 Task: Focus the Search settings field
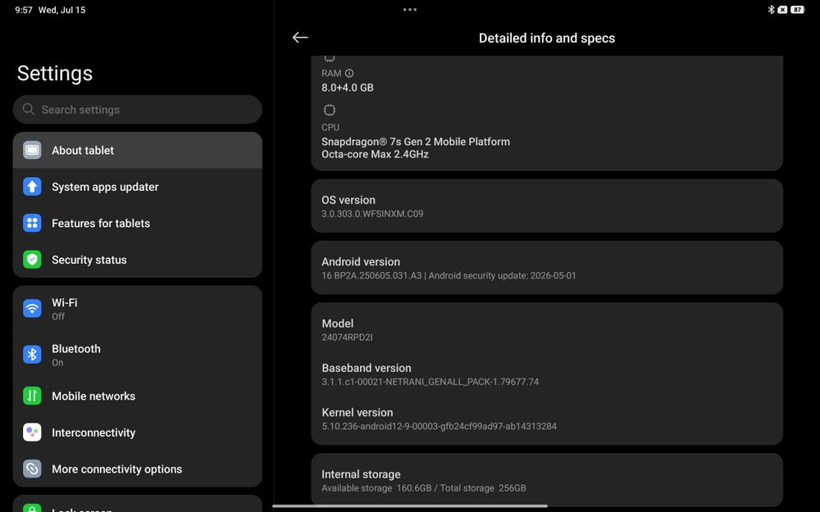pyautogui.click(x=138, y=110)
